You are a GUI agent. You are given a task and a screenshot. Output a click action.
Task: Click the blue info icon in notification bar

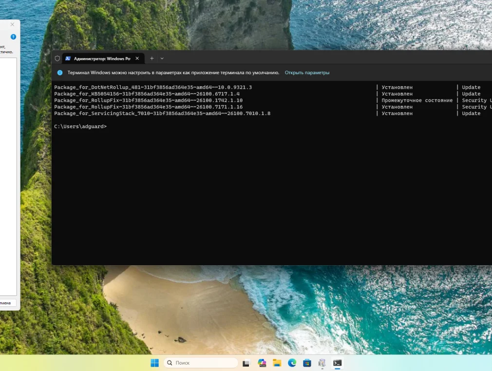(x=60, y=73)
